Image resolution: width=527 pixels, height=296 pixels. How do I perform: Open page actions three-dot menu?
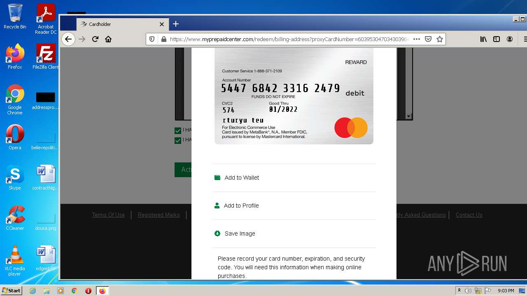[x=416, y=39]
